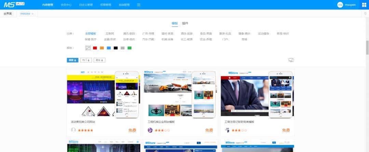Click author avatar of 工商注册记账财务类模板
Viewport: 369px width, 152px height.
227,130
